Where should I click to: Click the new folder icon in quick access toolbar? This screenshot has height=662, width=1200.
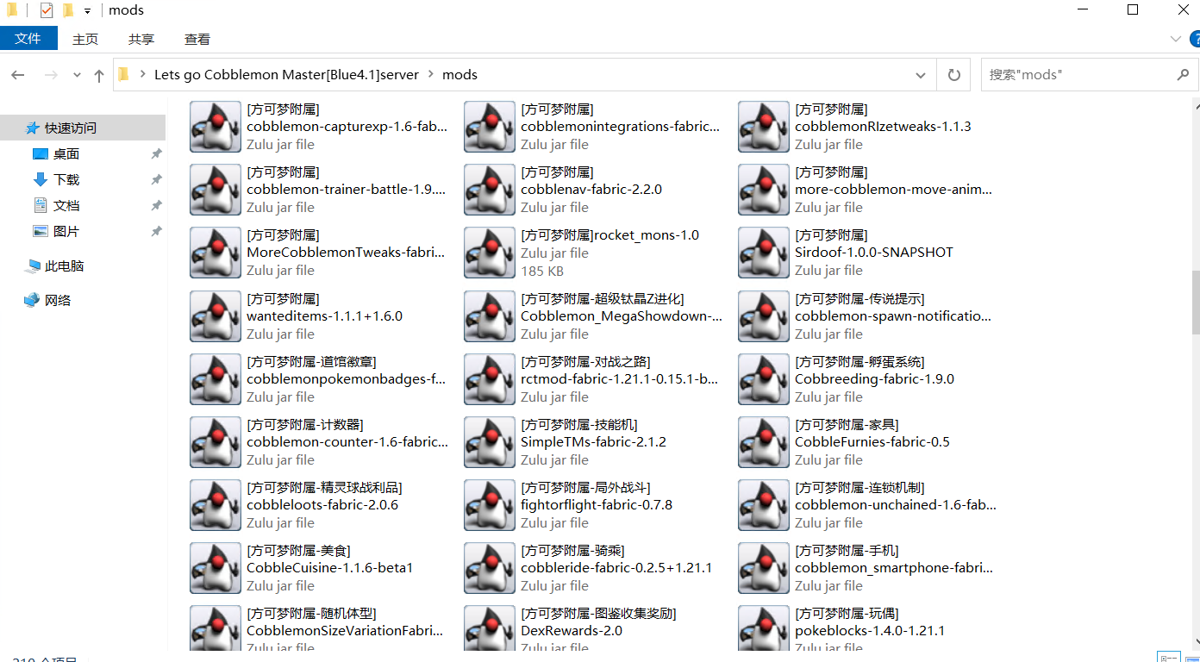tap(68, 10)
